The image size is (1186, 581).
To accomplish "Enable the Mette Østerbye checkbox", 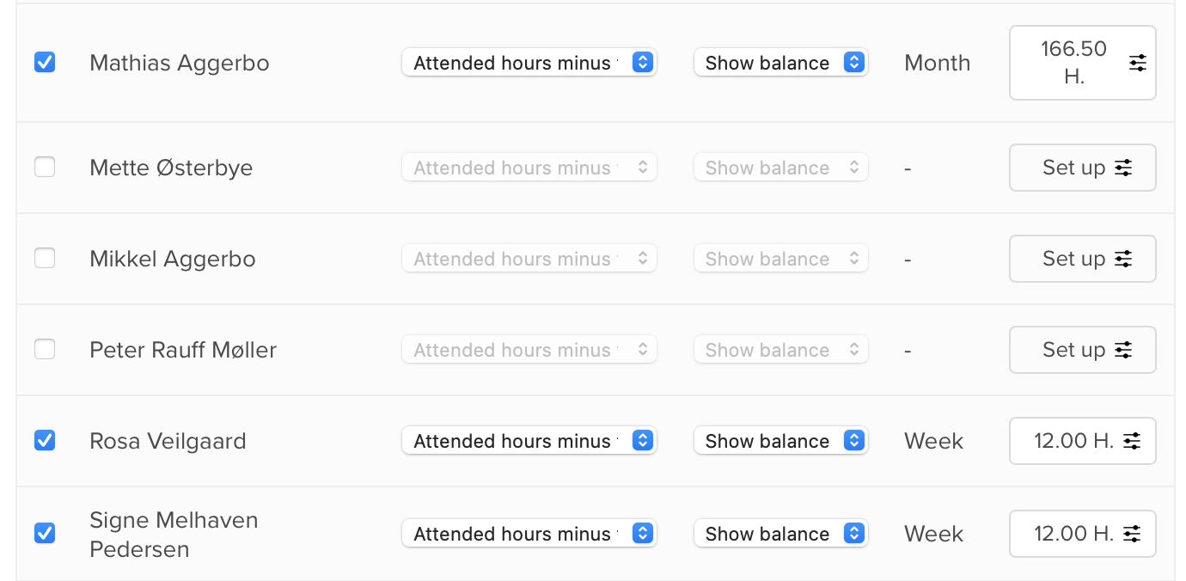I will tap(45, 167).
